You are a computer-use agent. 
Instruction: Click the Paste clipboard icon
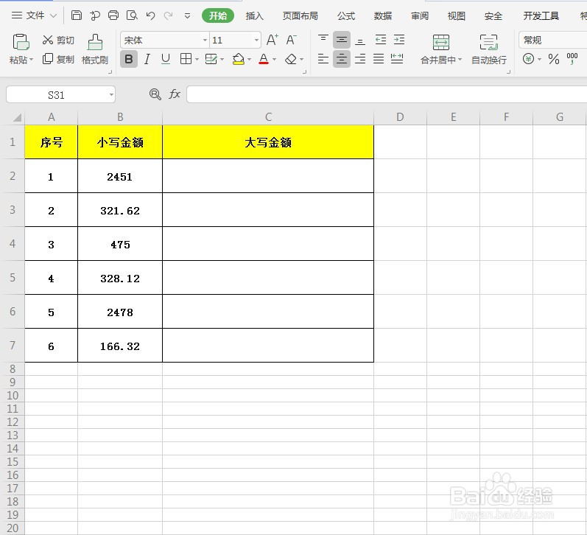click(21, 42)
